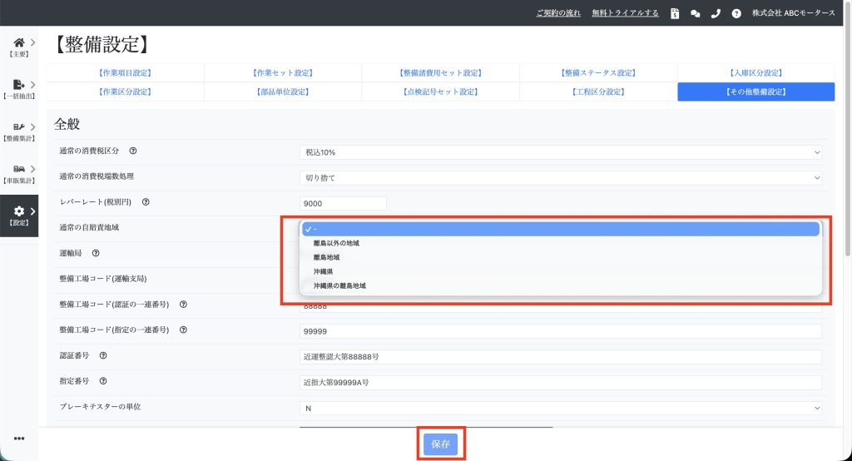Open the chat bubbles icon in header
Image resolution: width=852 pixels, height=461 pixels.
[x=695, y=13]
